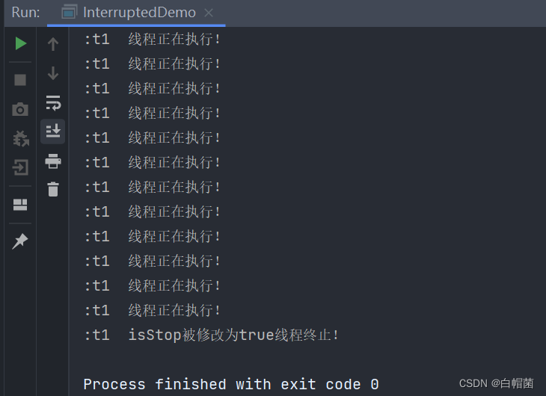Click the CSDN @白帽菌 watermark text
Image resolution: width=546 pixels, height=396 pixels.
pos(496,383)
